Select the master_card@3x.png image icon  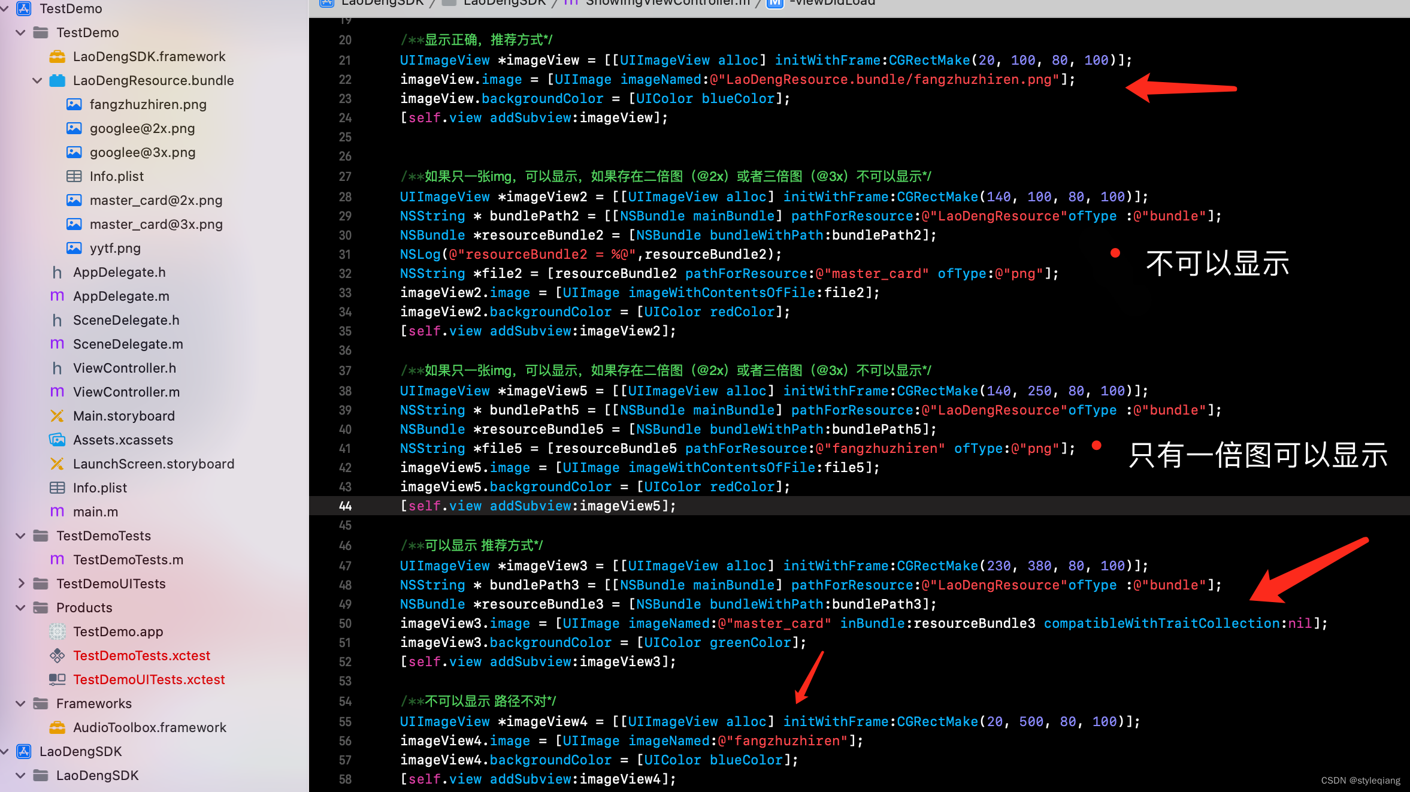(74, 225)
